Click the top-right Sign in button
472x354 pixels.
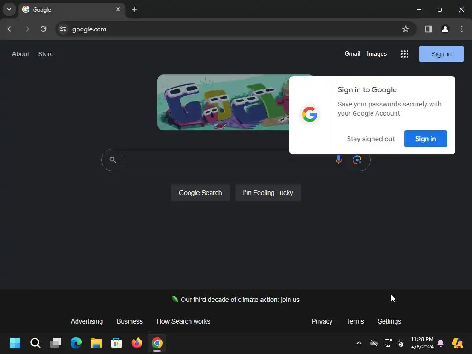[x=441, y=54]
